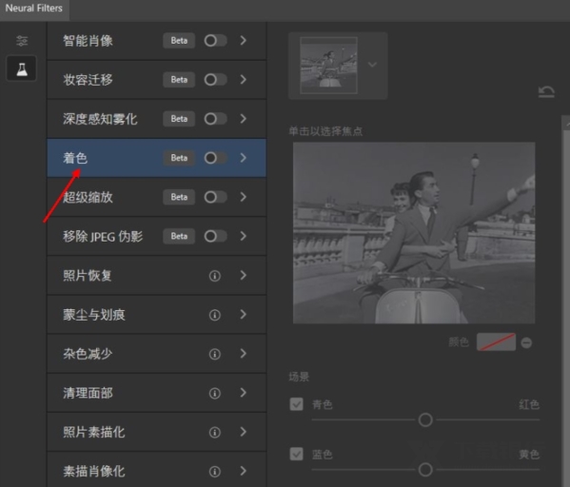Viewport: 570px width, 487px height.
Task: Expand 移除 JPEG 伪影 chevron
Action: click(244, 236)
